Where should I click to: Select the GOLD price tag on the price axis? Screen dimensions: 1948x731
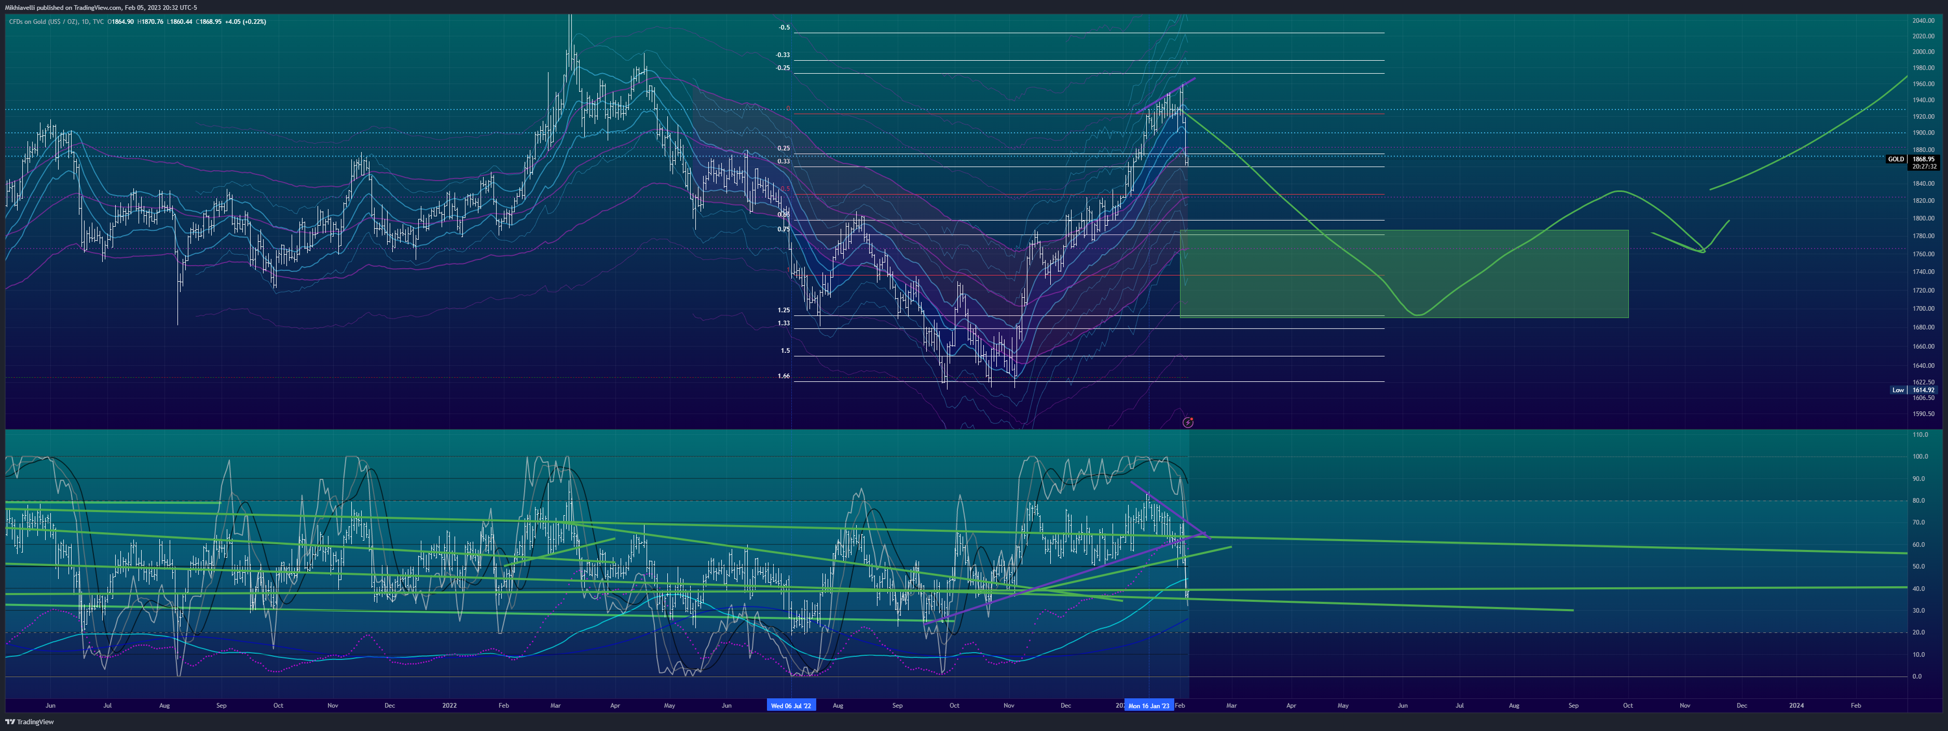[1896, 159]
